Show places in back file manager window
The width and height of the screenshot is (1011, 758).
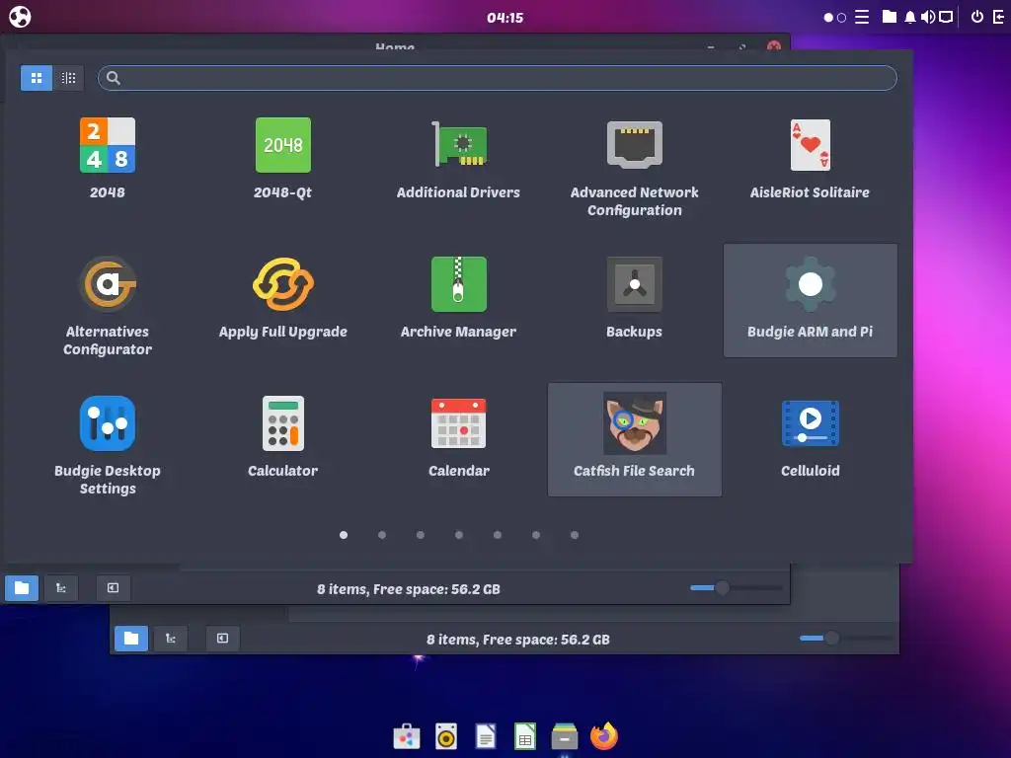(x=131, y=639)
